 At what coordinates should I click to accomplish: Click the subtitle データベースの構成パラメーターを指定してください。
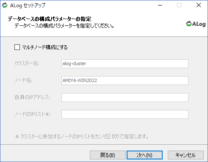[x=64, y=26]
